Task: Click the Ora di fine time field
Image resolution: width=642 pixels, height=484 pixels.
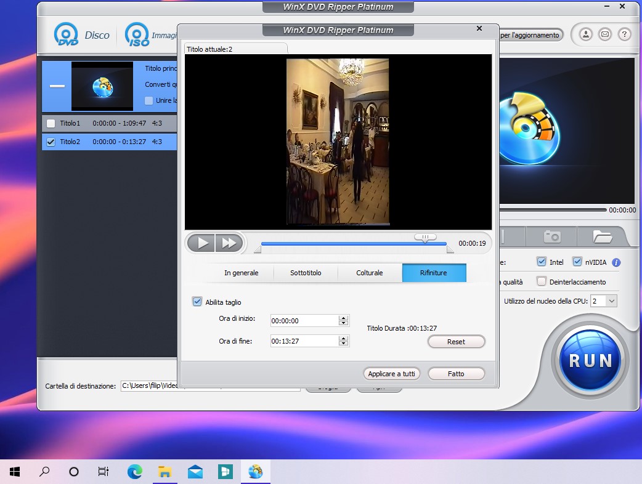Action: (304, 341)
